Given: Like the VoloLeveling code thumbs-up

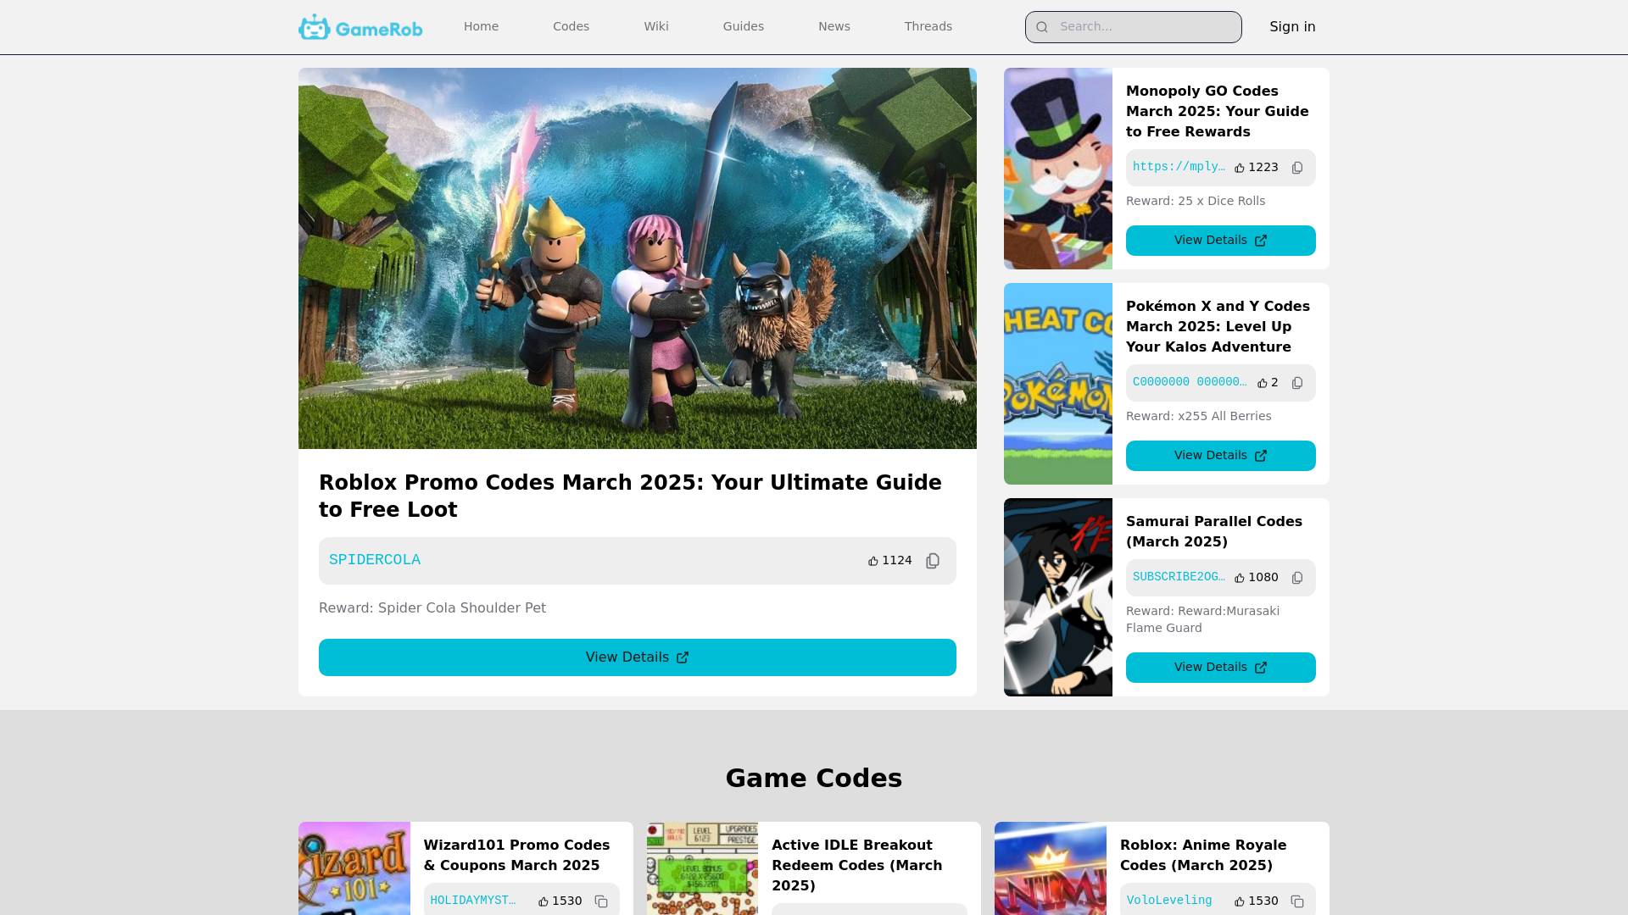Looking at the screenshot, I should coord(1240,901).
